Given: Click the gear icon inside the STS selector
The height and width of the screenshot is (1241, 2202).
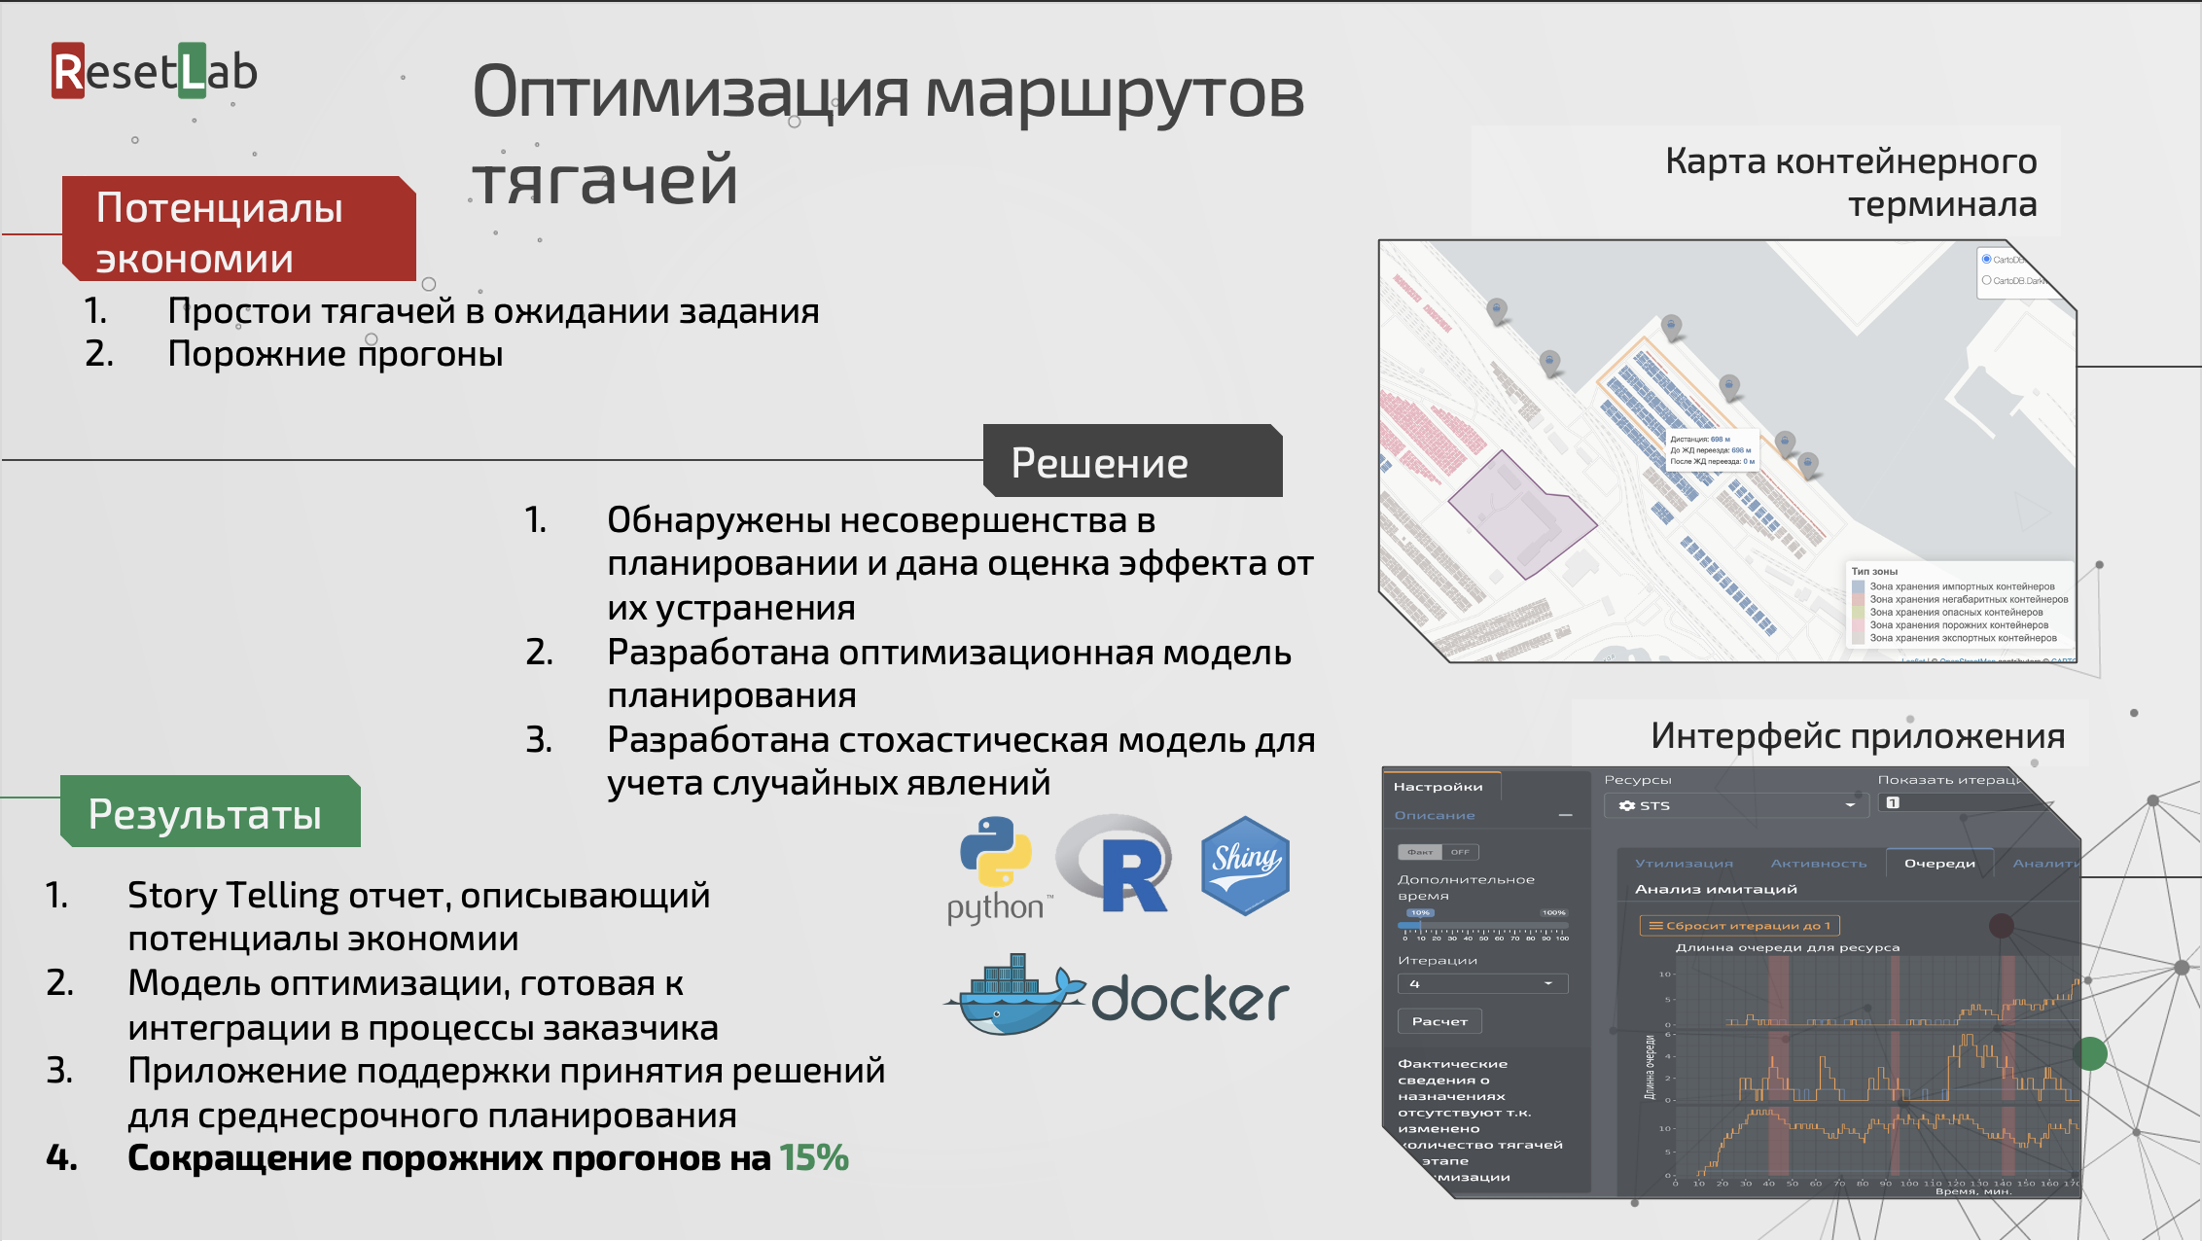Looking at the screenshot, I should (x=1626, y=805).
